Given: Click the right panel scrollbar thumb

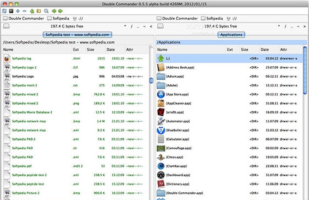Looking at the screenshot, I should pos(305,70).
